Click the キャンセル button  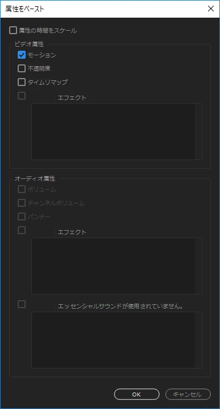tap(188, 394)
